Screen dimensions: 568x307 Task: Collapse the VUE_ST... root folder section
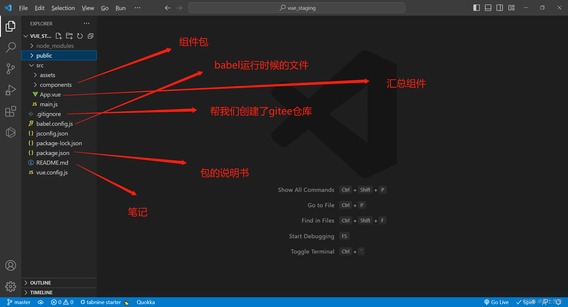point(37,36)
